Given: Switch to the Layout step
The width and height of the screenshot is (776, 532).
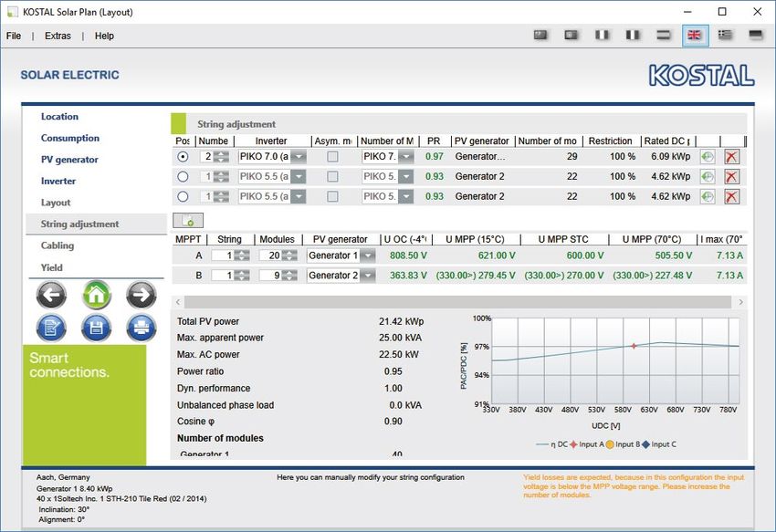Looking at the screenshot, I should coord(56,203).
